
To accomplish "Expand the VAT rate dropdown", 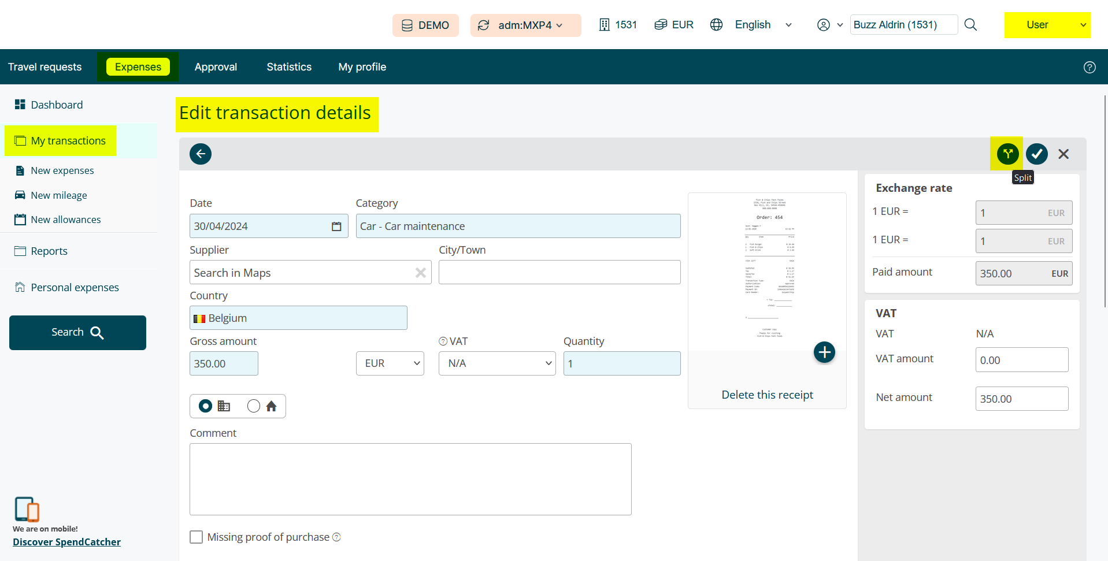I will (x=497, y=363).
